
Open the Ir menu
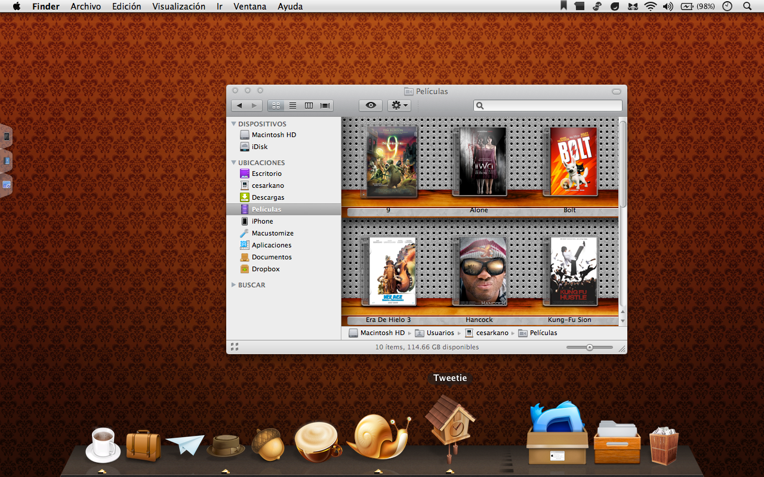click(220, 7)
